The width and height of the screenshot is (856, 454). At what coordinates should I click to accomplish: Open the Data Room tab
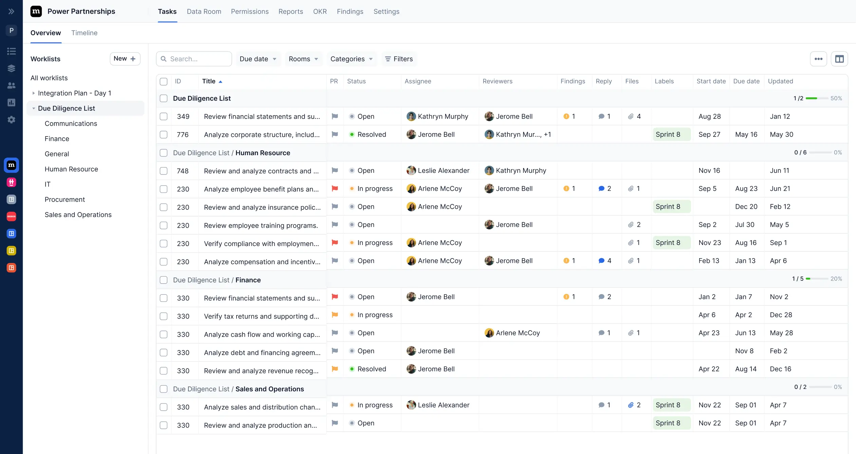tap(204, 11)
